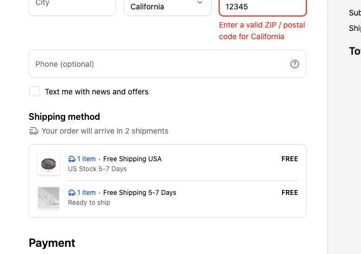Click the "Text me with news and offers" label
This screenshot has height=254, width=361.
97,92
